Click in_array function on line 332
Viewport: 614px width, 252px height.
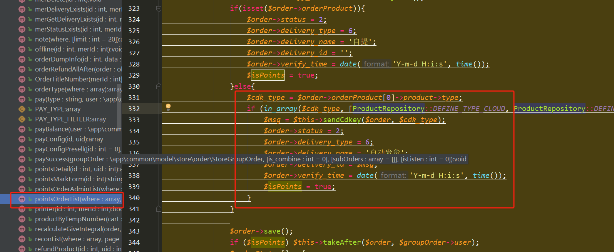click(x=281, y=109)
